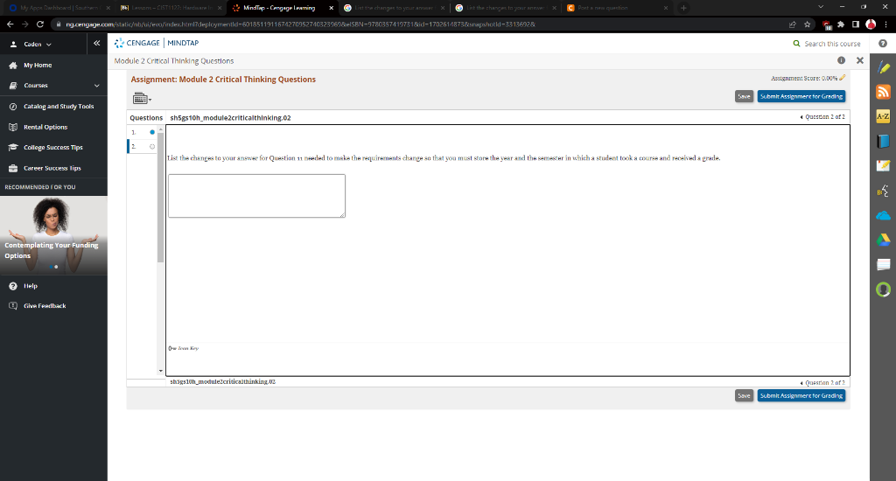
Task: Open the study pathway app icon
Action: point(884,191)
